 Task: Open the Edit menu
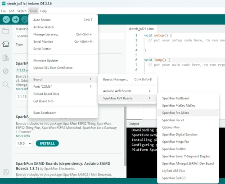11,11
